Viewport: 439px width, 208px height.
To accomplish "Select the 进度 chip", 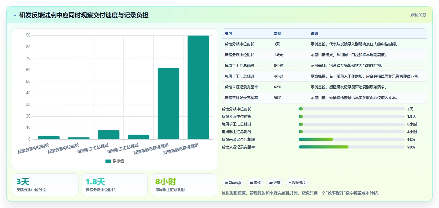I will click(275, 183).
